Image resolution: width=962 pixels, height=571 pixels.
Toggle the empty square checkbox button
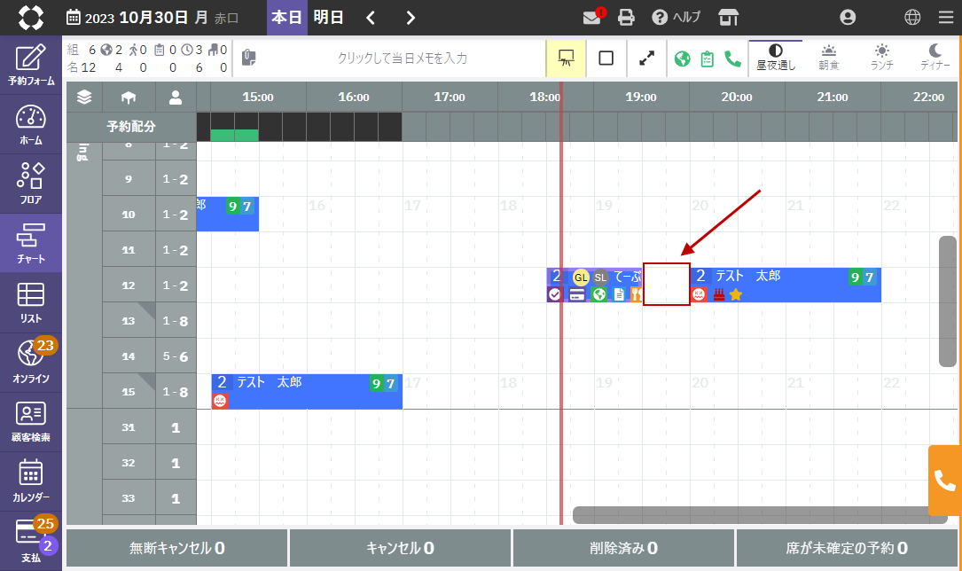pyautogui.click(x=606, y=59)
